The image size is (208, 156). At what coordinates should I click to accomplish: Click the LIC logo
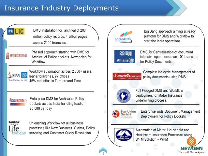click(16, 31)
